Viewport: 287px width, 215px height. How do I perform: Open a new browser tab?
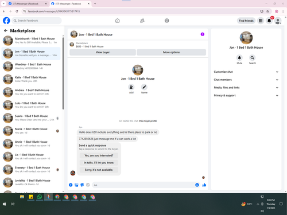click(x=95, y=3)
